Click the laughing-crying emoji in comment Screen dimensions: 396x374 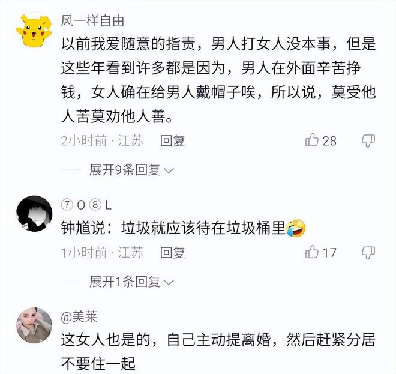(295, 228)
